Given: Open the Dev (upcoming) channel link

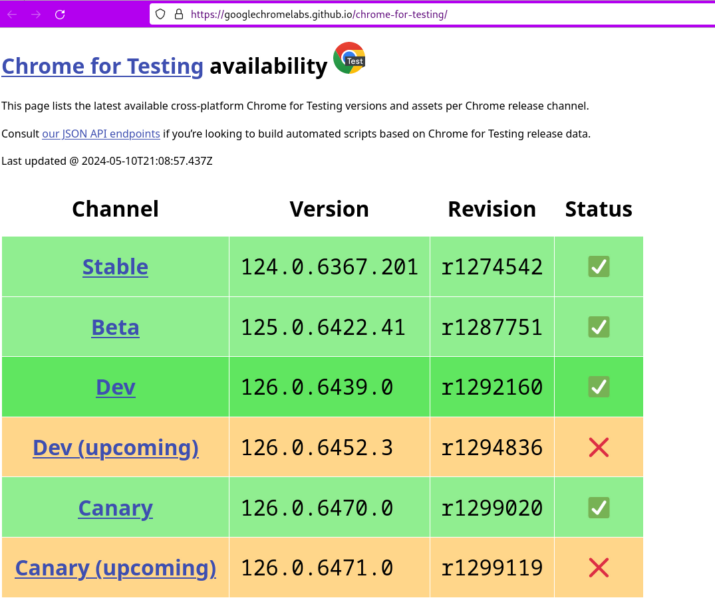Looking at the screenshot, I should coord(115,447).
